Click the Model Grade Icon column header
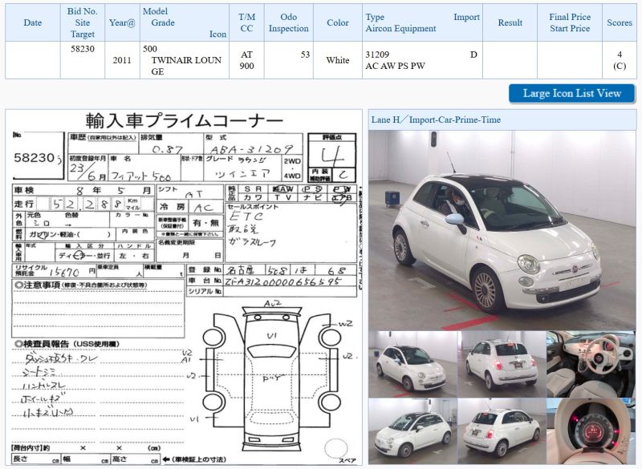Viewport: 642px width, 469px height. (x=185, y=23)
